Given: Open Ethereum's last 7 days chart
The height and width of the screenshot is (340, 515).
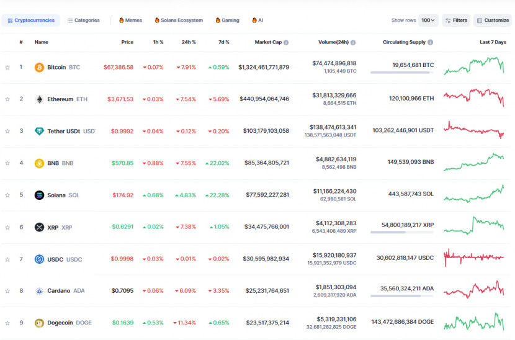Looking at the screenshot, I should 474,97.
